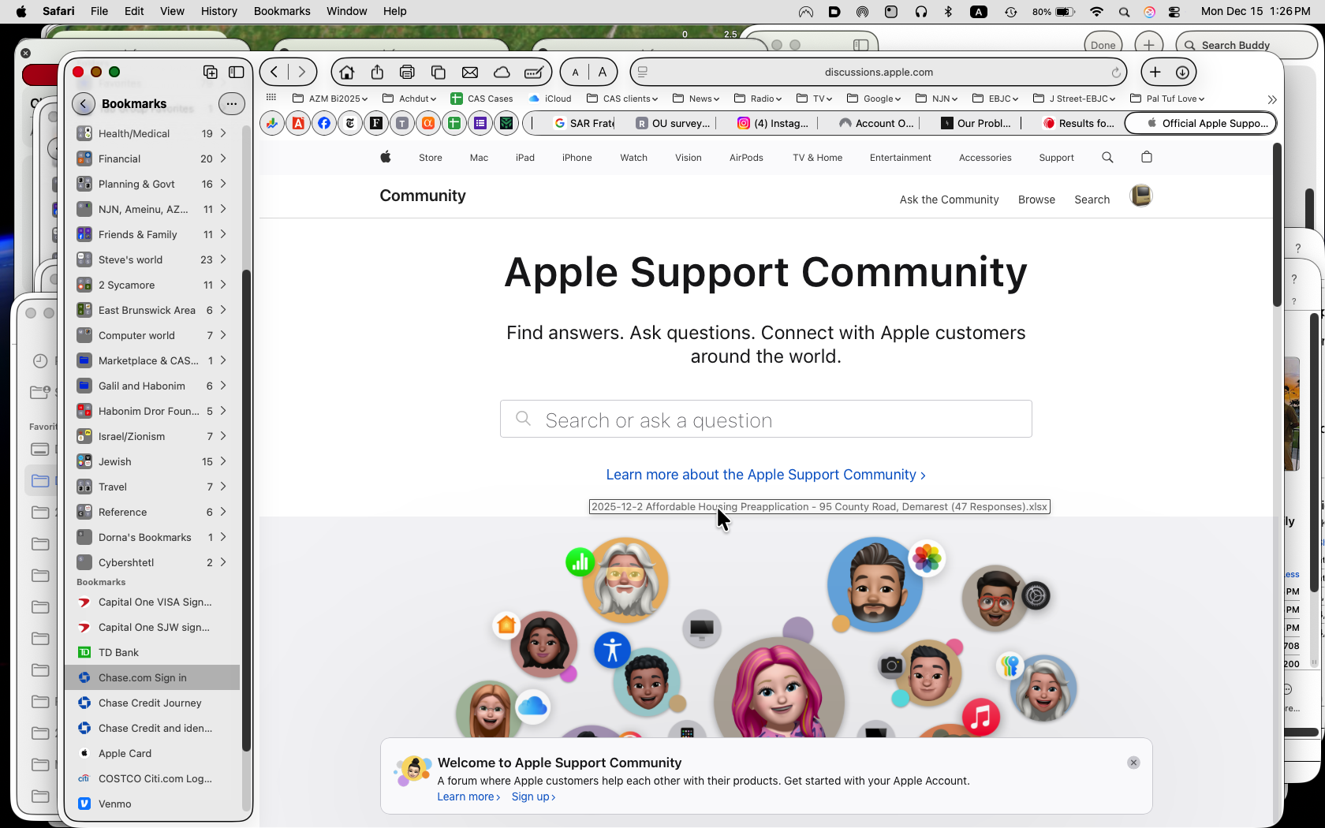
Task: Click the Apple logo on the website navigation
Action: 386,157
